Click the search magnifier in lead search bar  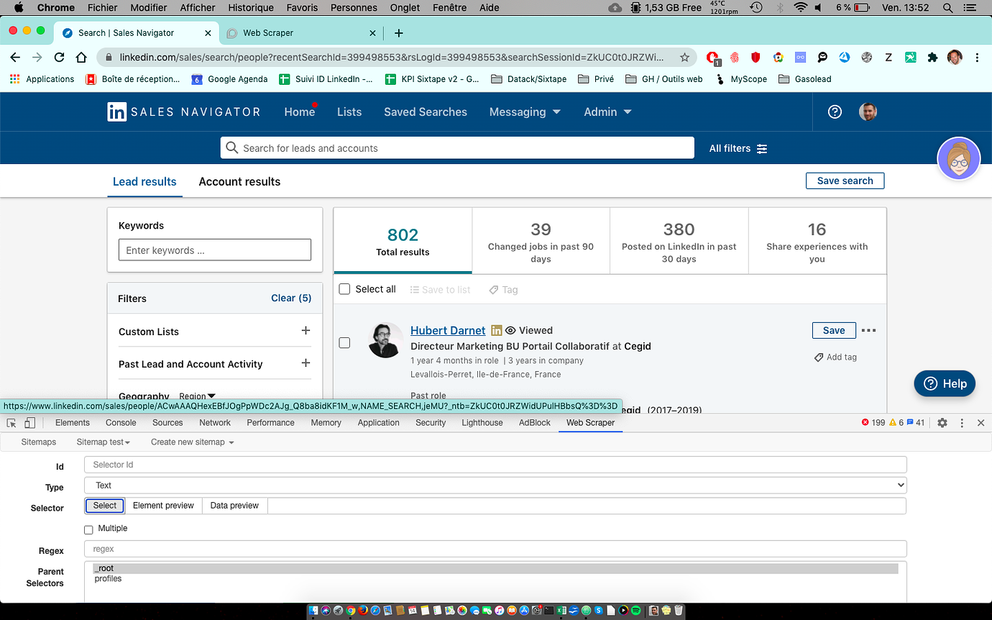[231, 147]
